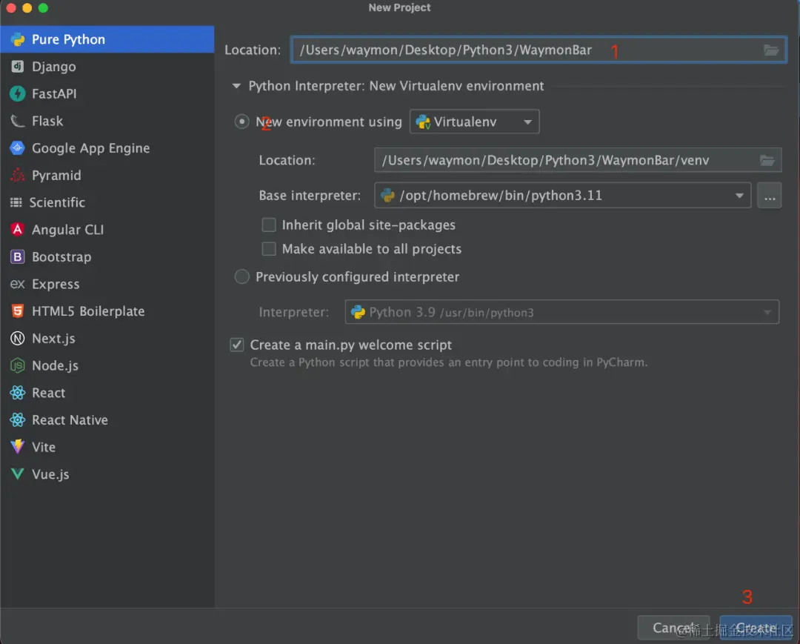Open the base interpreter ellipsis browse button
The image size is (800, 644).
point(770,196)
